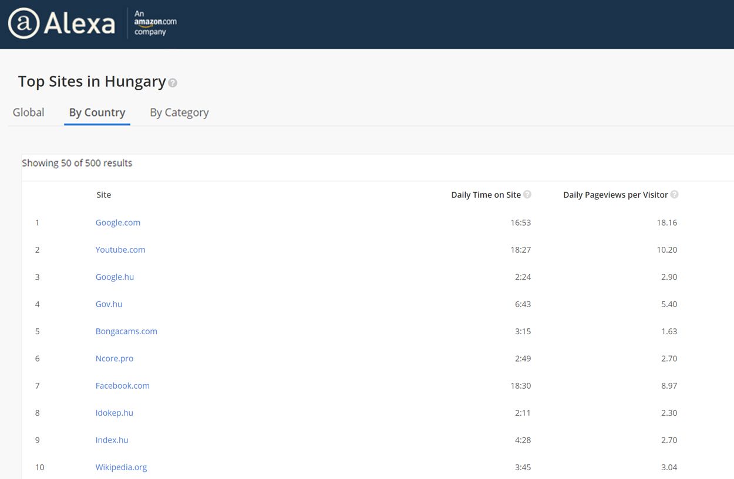
Task: Open the Youtube.com site link
Action: pos(120,250)
